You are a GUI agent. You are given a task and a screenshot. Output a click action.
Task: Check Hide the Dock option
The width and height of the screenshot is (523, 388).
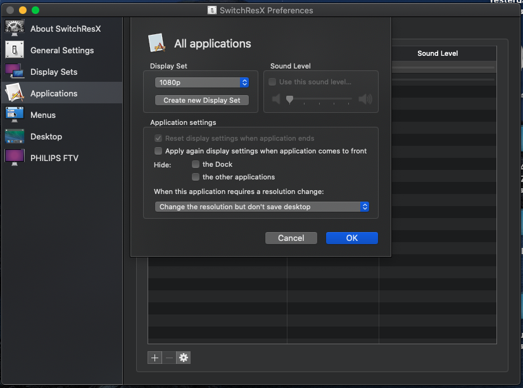(196, 164)
